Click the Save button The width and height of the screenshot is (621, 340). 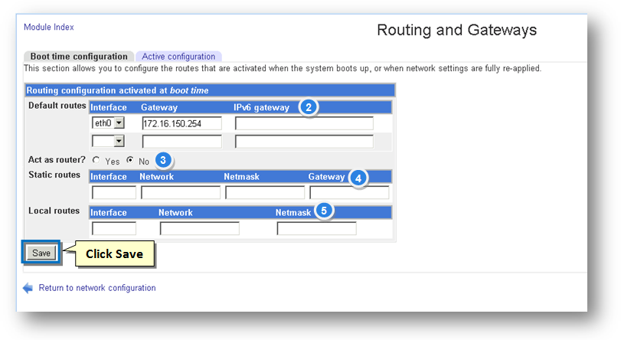pyautogui.click(x=41, y=253)
